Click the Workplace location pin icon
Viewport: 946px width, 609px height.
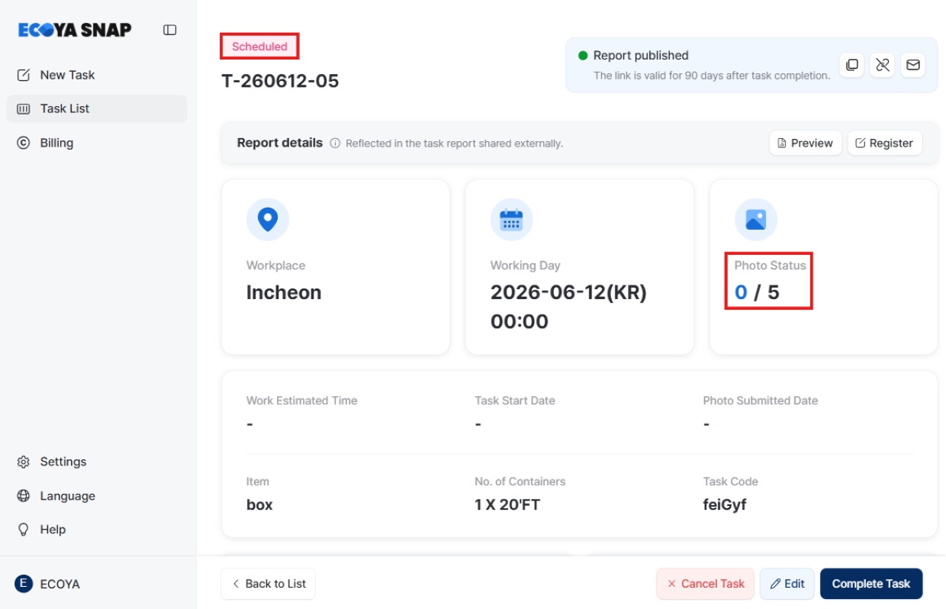[268, 220]
